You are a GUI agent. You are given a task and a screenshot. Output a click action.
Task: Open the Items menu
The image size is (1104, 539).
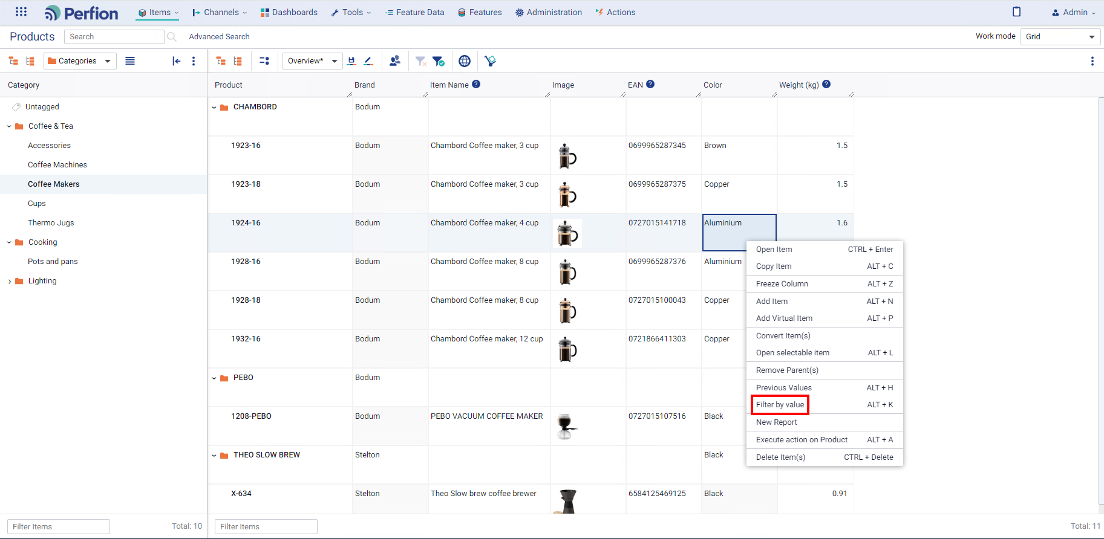tap(158, 12)
